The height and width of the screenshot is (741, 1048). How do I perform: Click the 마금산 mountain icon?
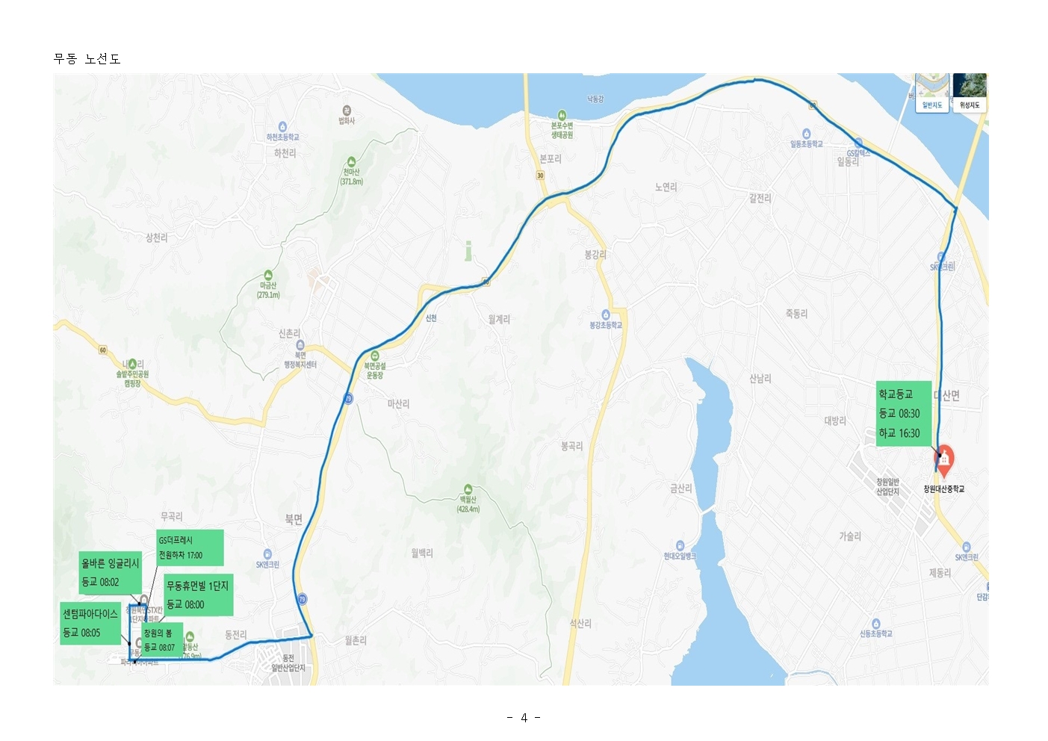tap(268, 276)
